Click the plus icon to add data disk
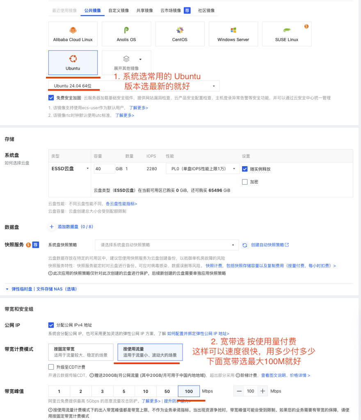 coord(52,226)
